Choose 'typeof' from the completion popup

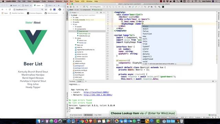(x=167, y=46)
